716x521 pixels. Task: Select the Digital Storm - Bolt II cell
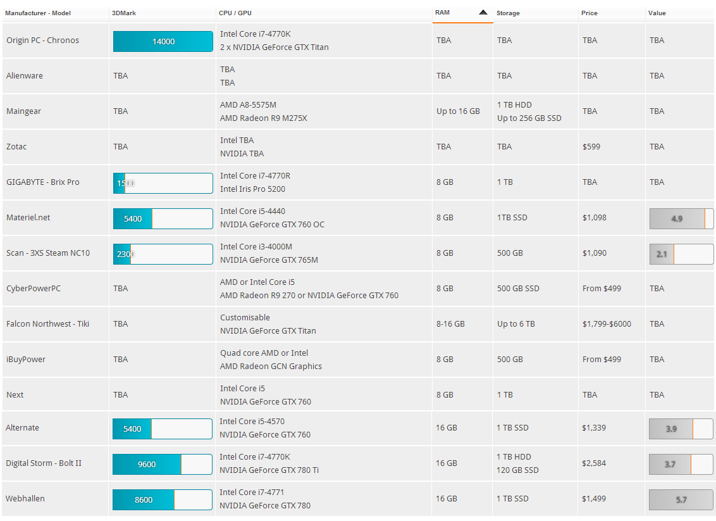pos(44,463)
